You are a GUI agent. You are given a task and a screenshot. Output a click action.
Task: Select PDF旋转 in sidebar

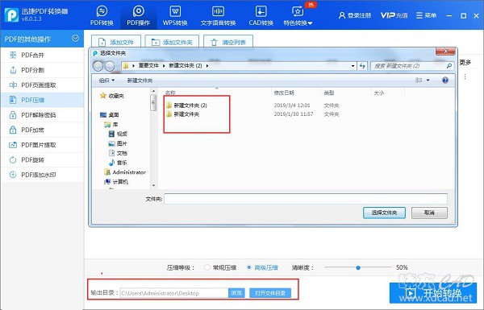(x=42, y=160)
